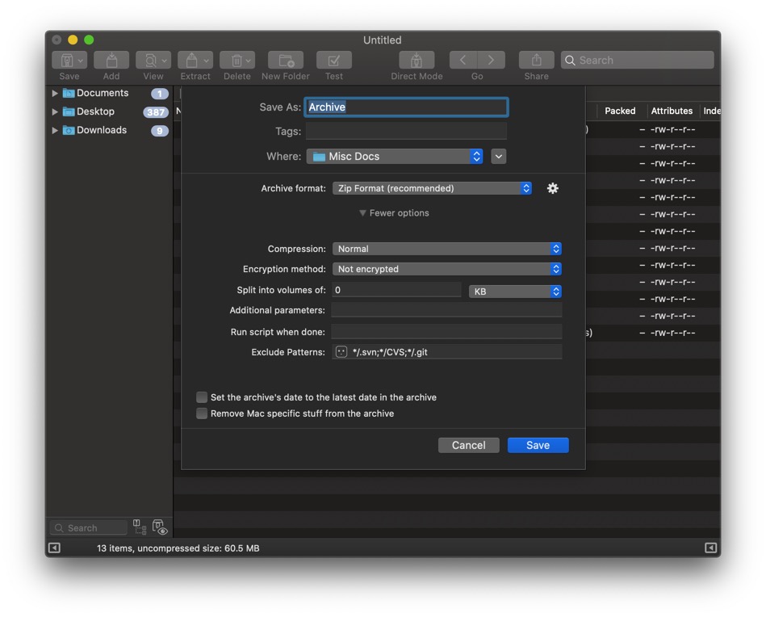Expand the Downloads tree item
Image resolution: width=766 pixels, height=617 pixels.
point(55,130)
